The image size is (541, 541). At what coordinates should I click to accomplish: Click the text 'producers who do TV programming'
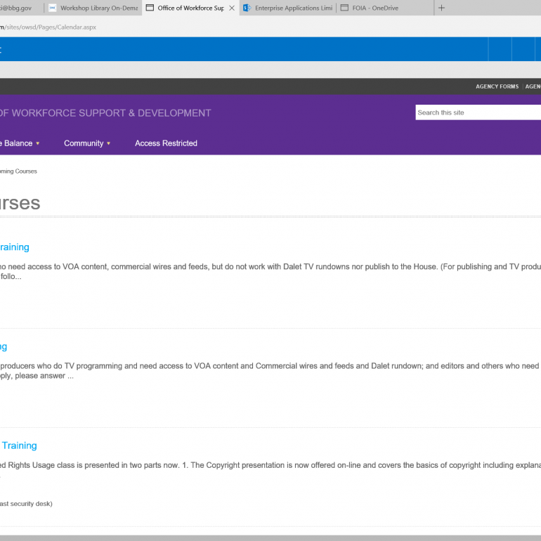(x=61, y=366)
